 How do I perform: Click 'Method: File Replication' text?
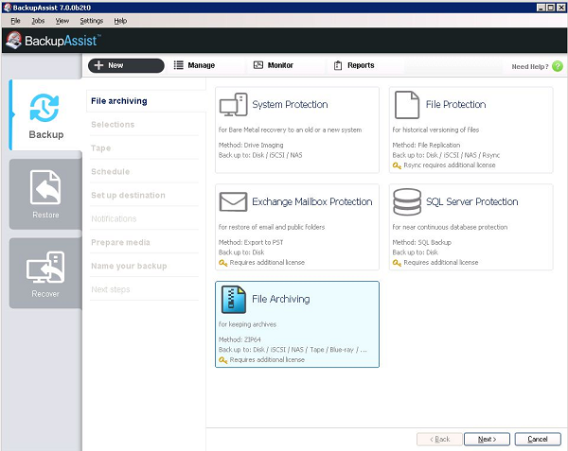(426, 145)
